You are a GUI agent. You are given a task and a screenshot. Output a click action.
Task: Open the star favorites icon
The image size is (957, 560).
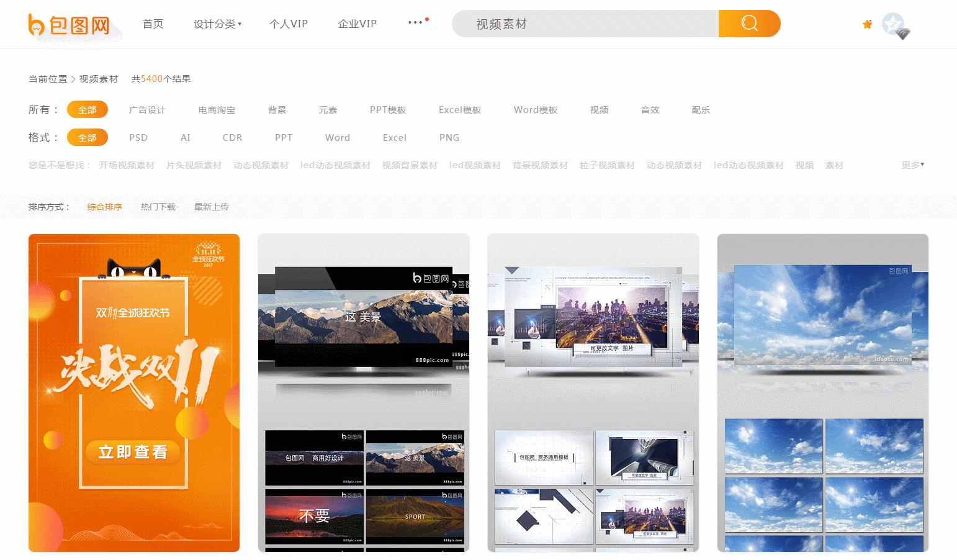click(x=868, y=24)
